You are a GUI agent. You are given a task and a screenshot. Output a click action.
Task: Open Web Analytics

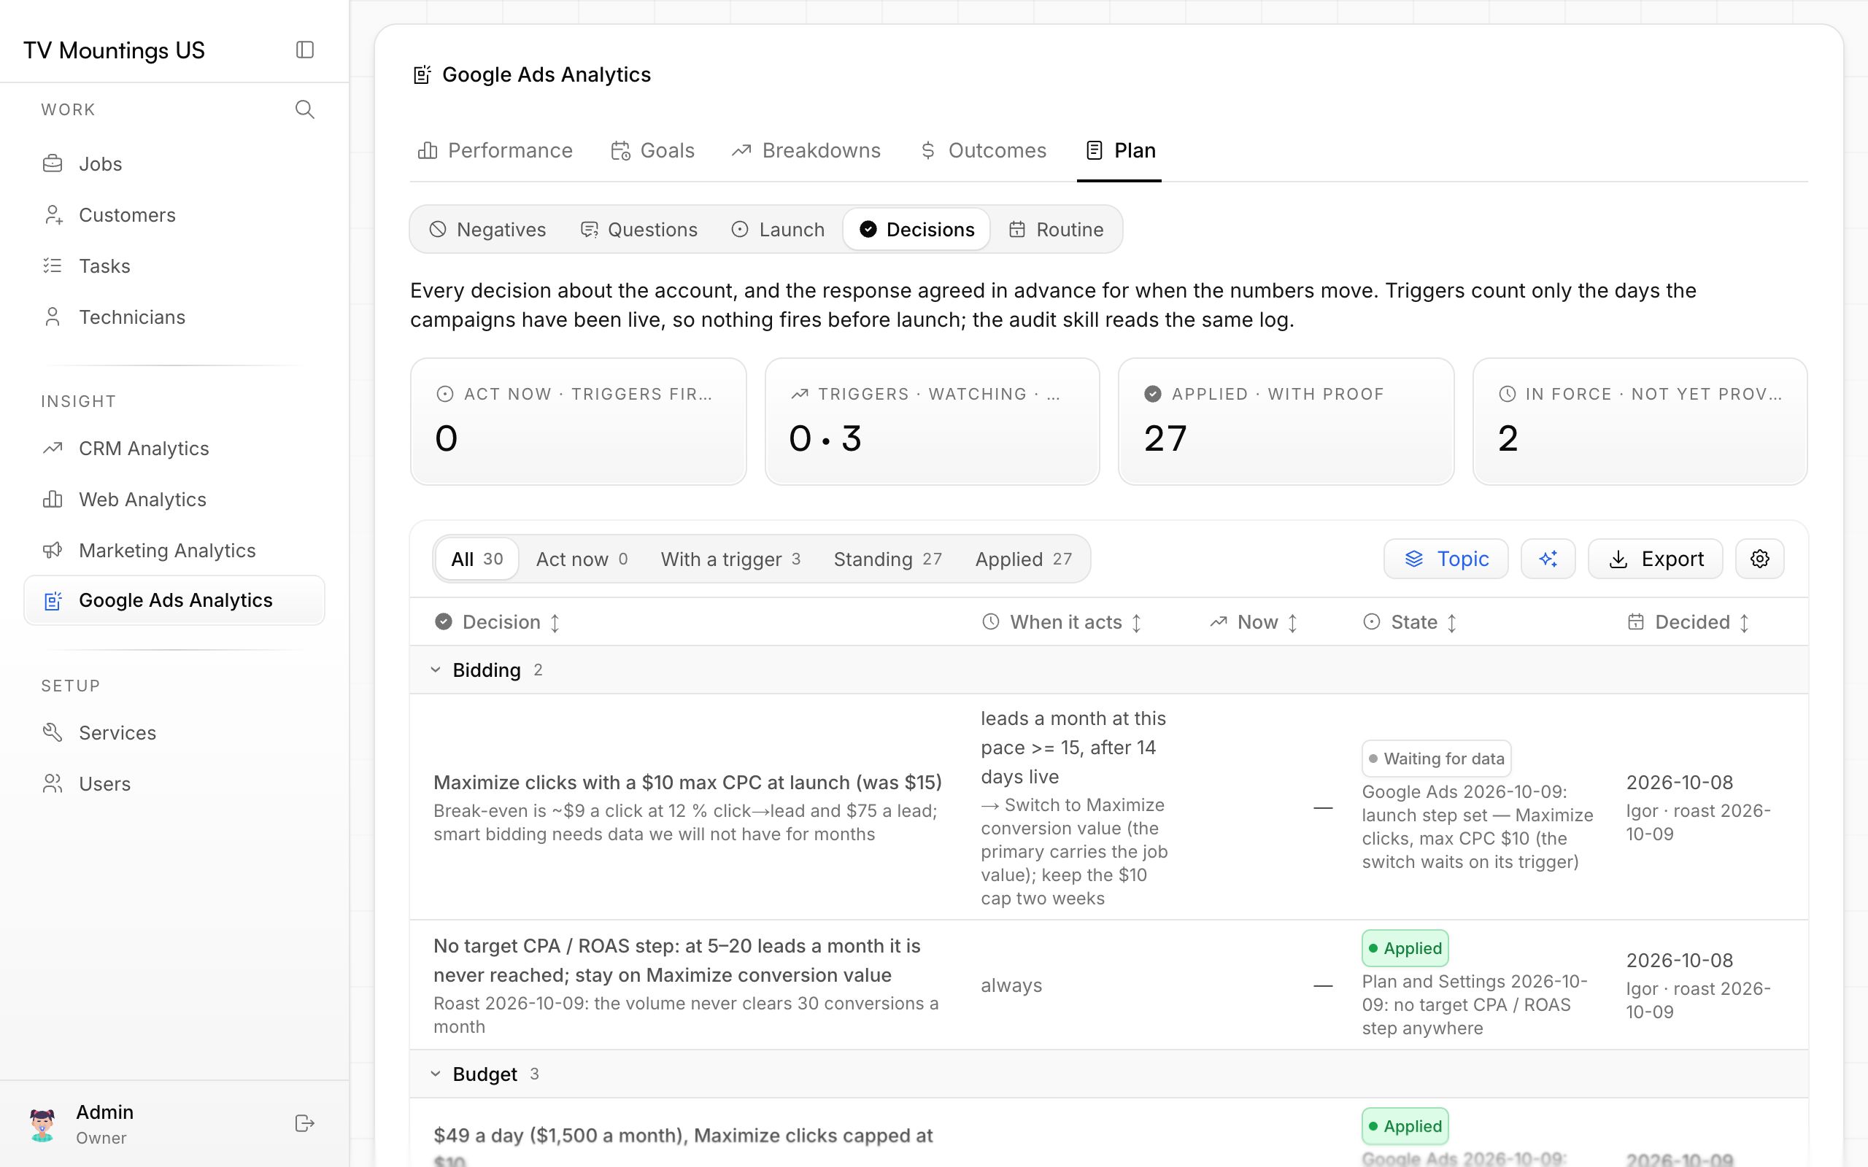[174, 500]
